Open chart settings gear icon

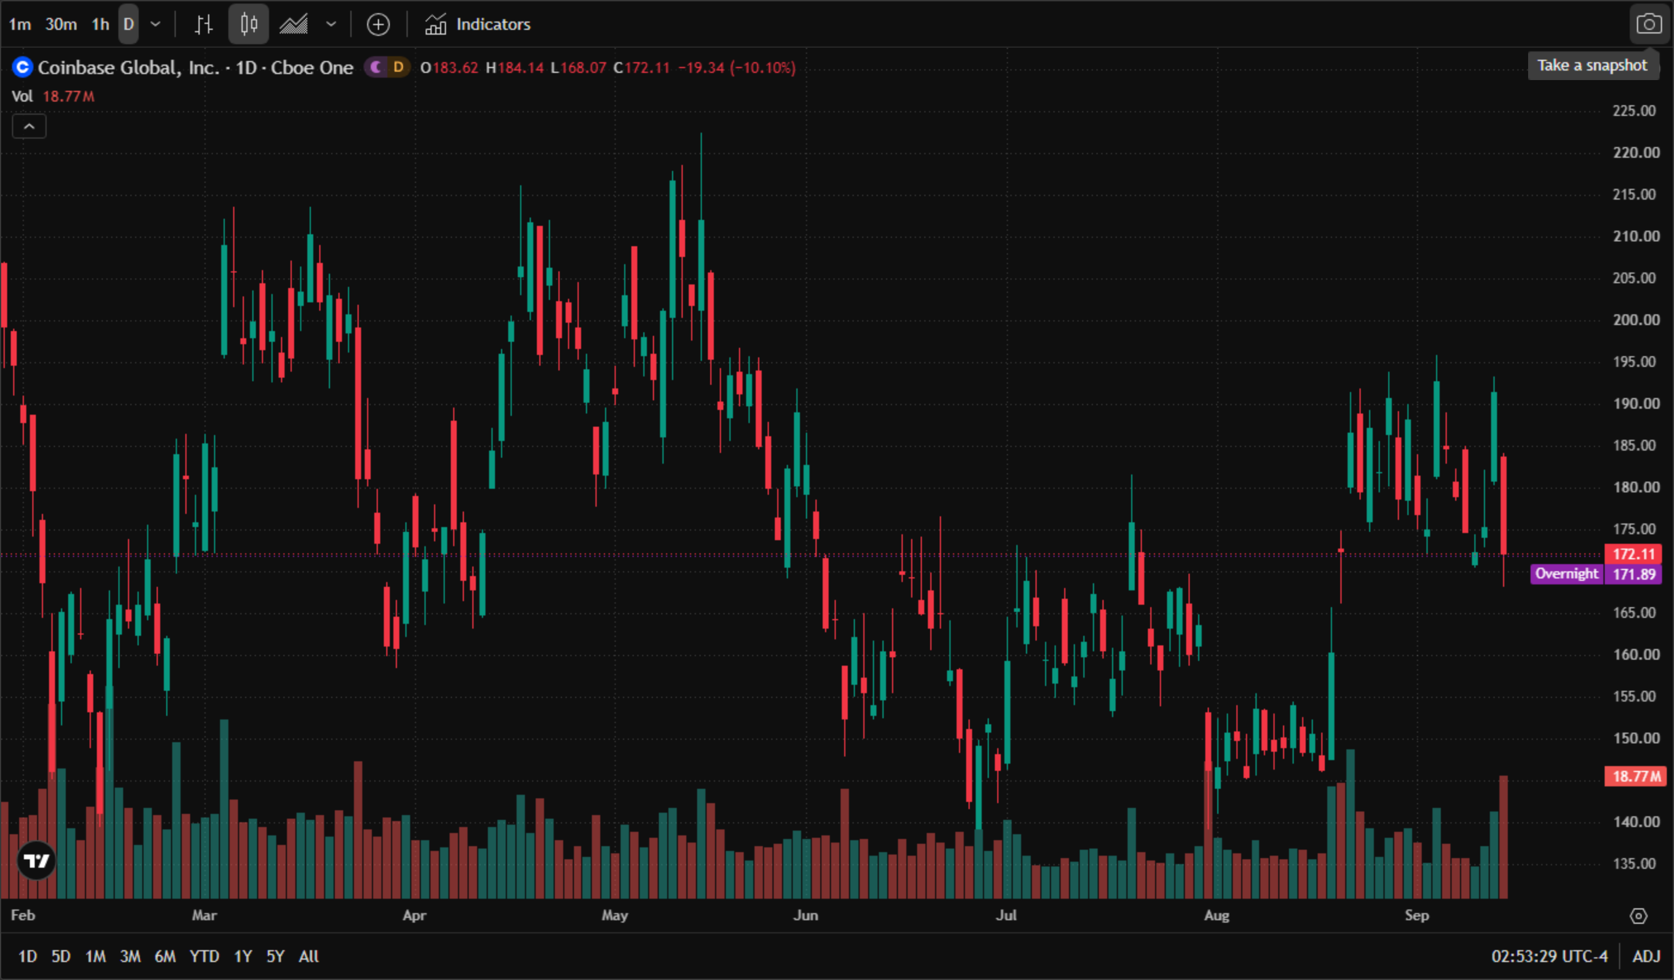pos(1639,915)
